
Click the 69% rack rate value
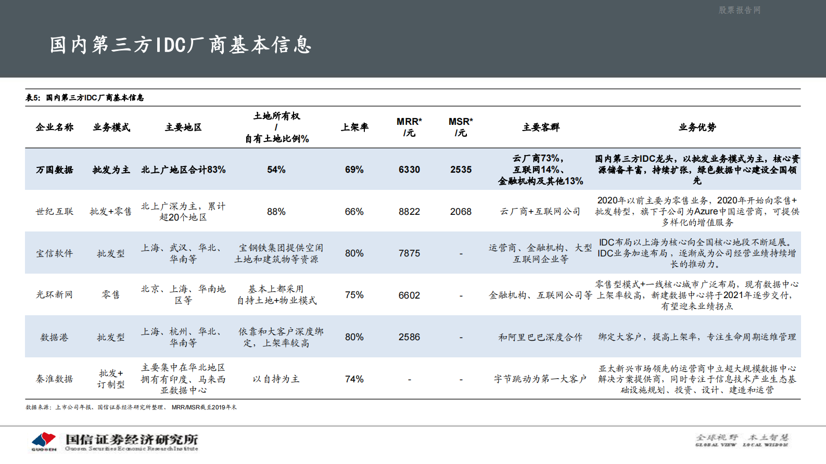coord(354,170)
